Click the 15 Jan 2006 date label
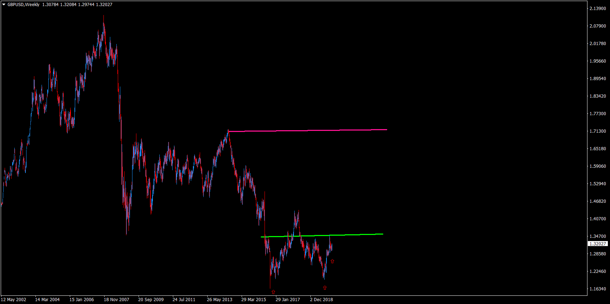610x304 pixels. 82,300
